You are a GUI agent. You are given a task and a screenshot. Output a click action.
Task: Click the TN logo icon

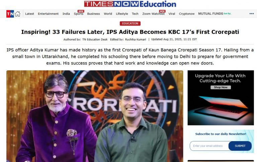[10, 14]
